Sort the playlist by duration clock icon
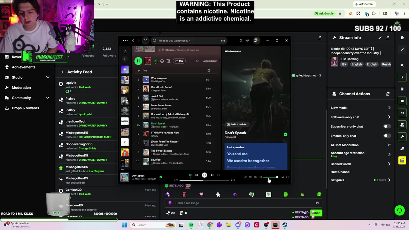 pyautogui.click(x=209, y=71)
